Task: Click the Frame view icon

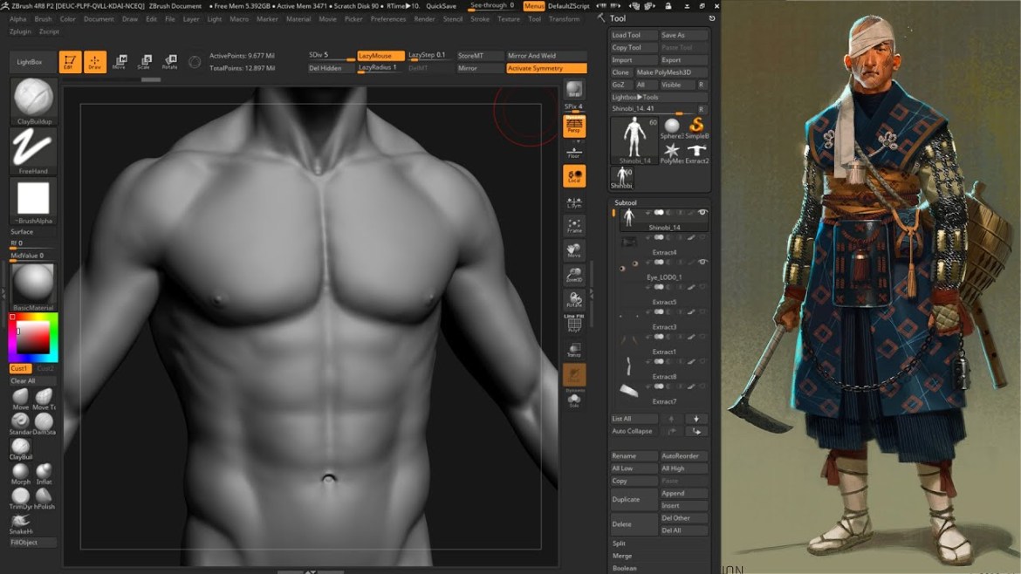Action: (x=573, y=226)
